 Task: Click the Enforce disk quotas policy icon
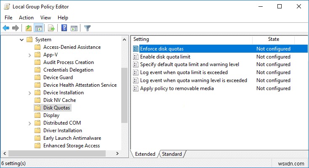click(x=136, y=49)
